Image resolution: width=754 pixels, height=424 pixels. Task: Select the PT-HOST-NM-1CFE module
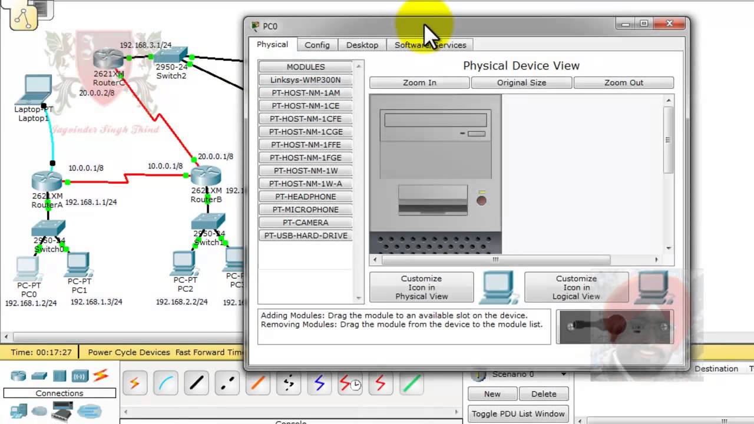306,118
